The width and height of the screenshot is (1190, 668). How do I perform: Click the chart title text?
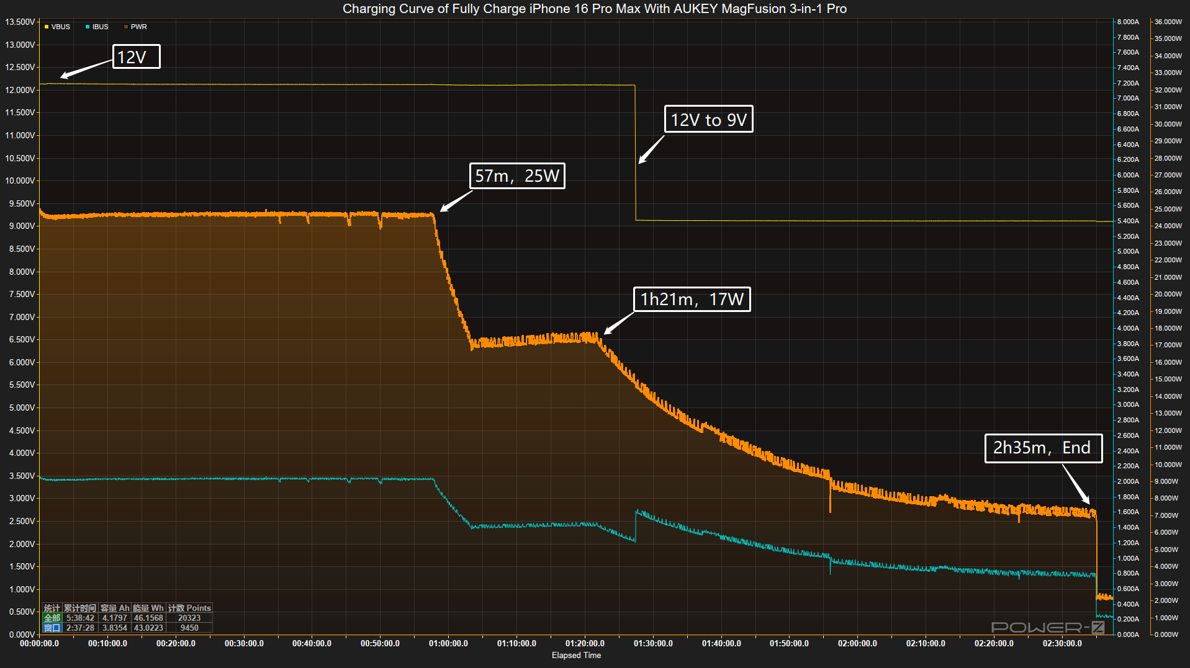pyautogui.click(x=595, y=9)
